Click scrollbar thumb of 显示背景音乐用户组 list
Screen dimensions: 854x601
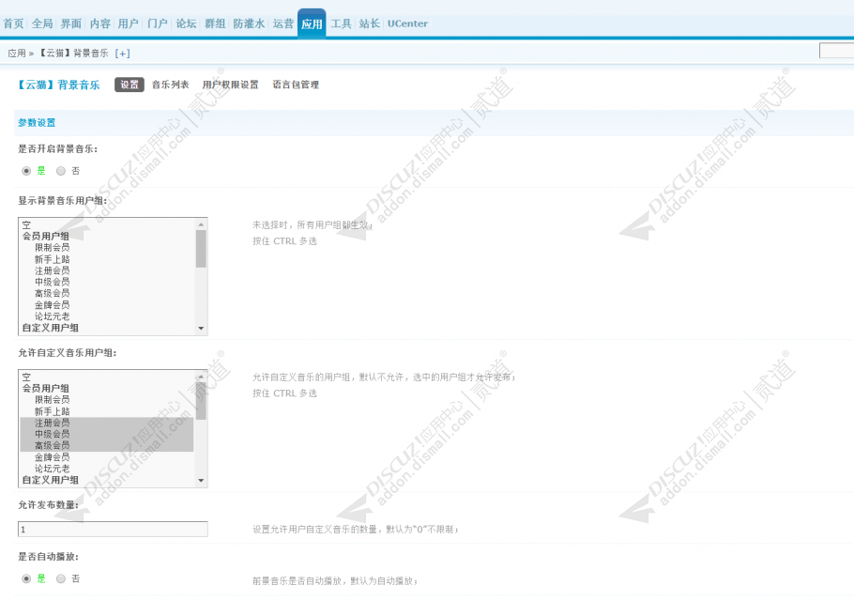pos(201,249)
